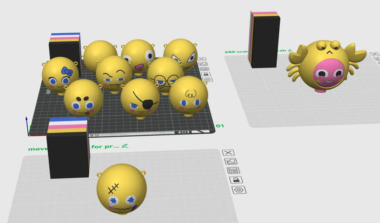The width and height of the screenshot is (380, 223).
Task: Select the face with stitches and X eyes
Action: coord(122,189)
